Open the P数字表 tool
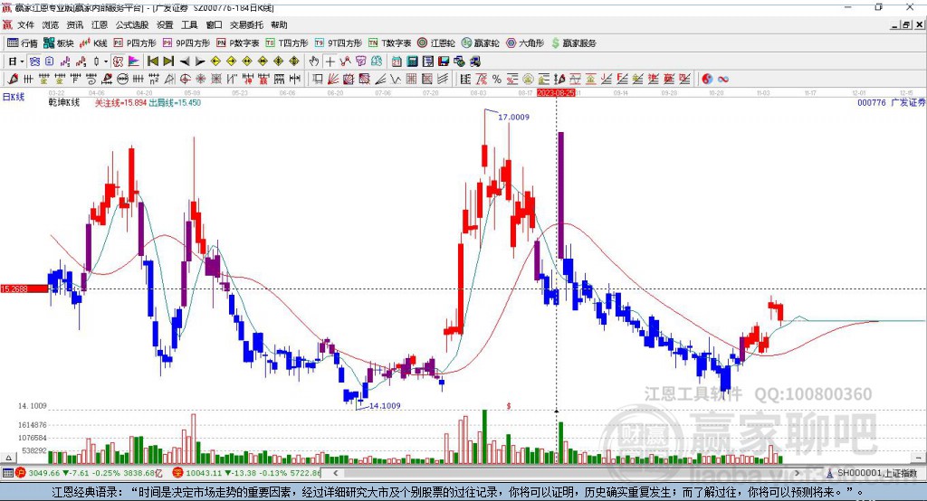 click(x=238, y=43)
